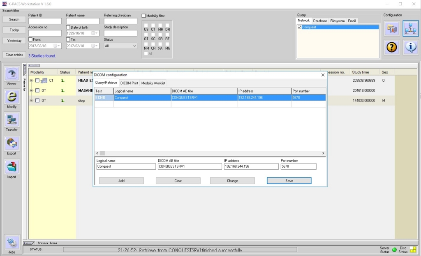Image resolution: width=421 pixels, height=256 pixels.
Task: Select the Database query tab
Action: [320, 21]
